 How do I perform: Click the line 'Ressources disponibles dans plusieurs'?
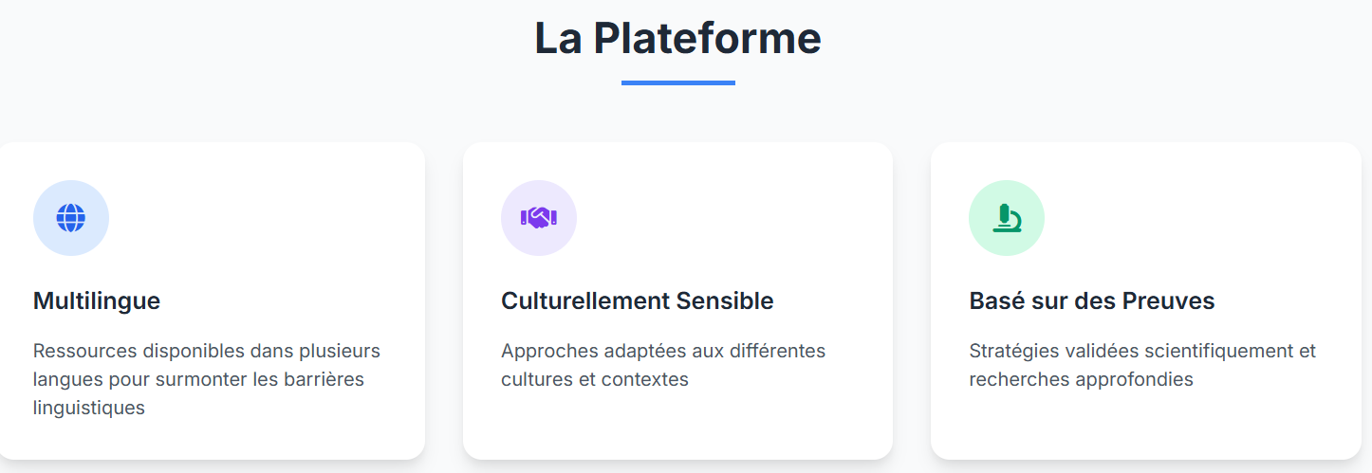[207, 351]
